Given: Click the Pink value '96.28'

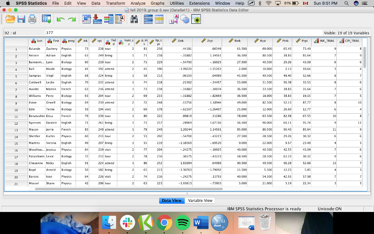Looking at the screenshot, I should 282,163.
